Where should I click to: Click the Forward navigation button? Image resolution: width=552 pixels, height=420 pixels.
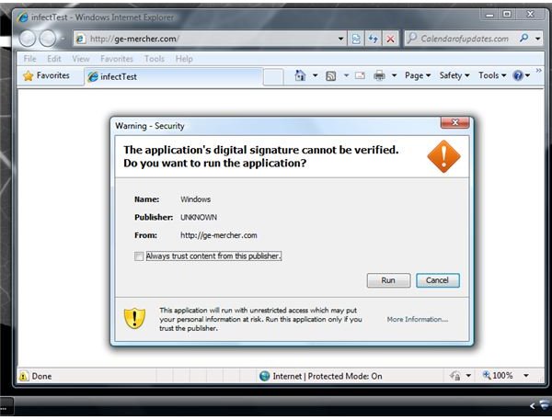coord(48,39)
